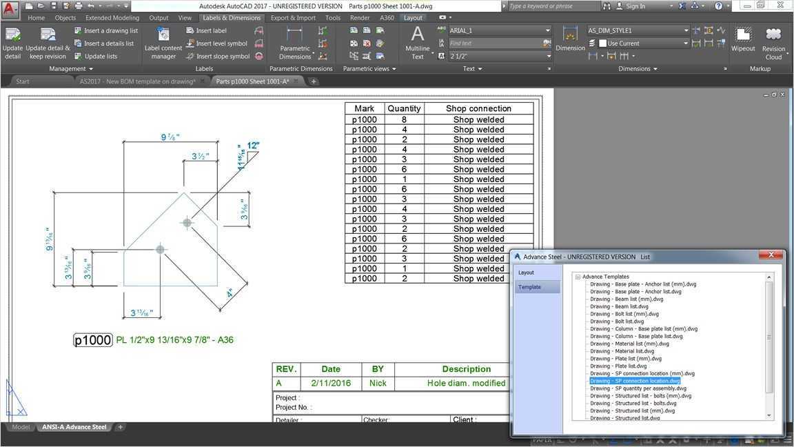Image resolution: width=794 pixels, height=447 pixels.
Task: Open the Objects ribbon tab
Action: click(x=65, y=18)
